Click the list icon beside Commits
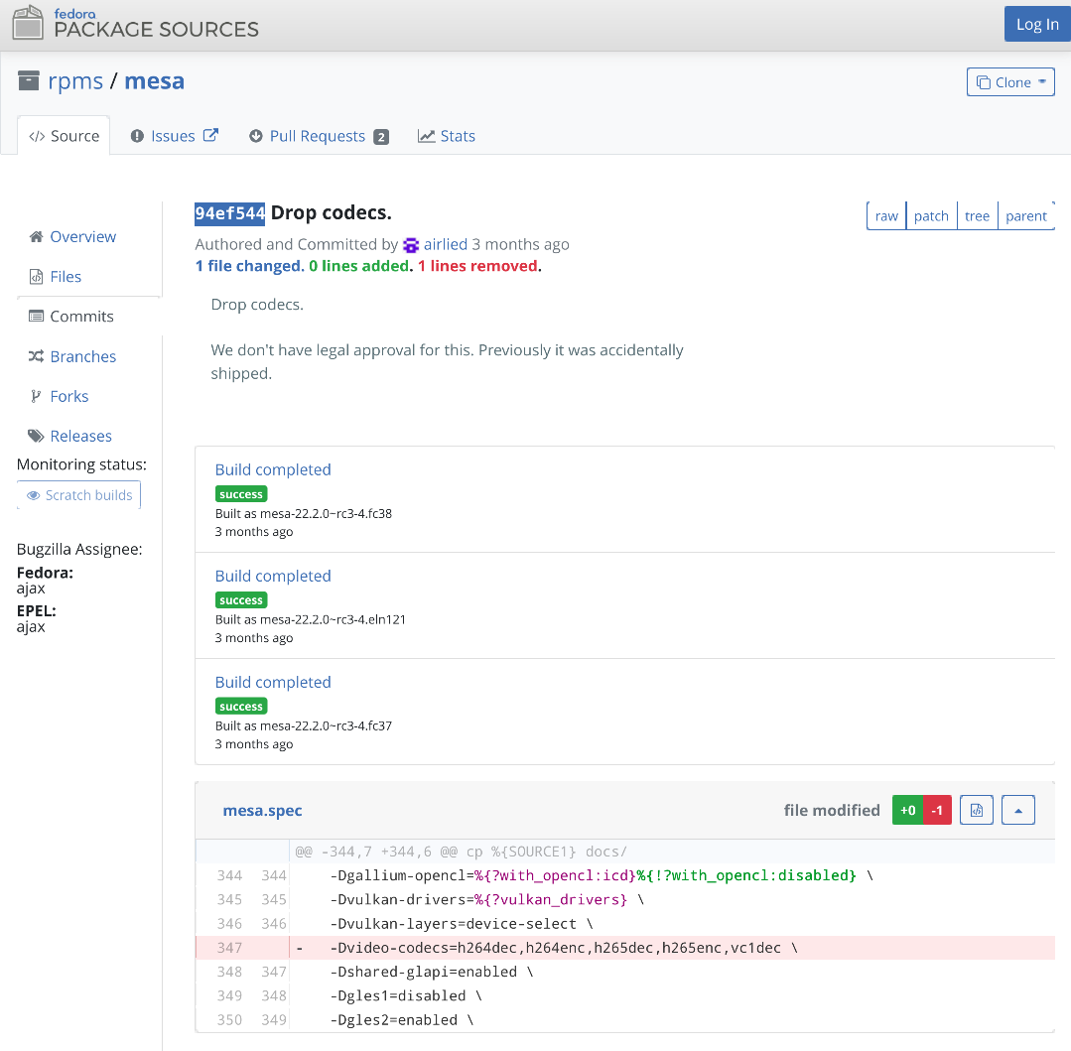 pyautogui.click(x=36, y=317)
